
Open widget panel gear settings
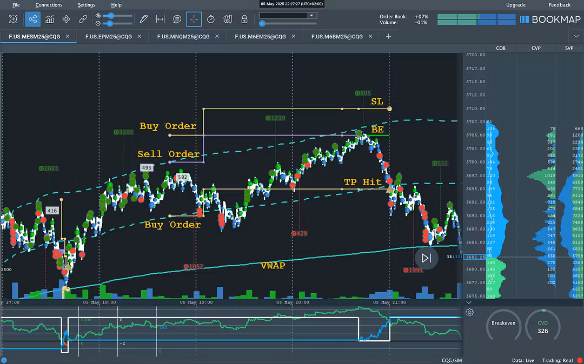(470, 312)
